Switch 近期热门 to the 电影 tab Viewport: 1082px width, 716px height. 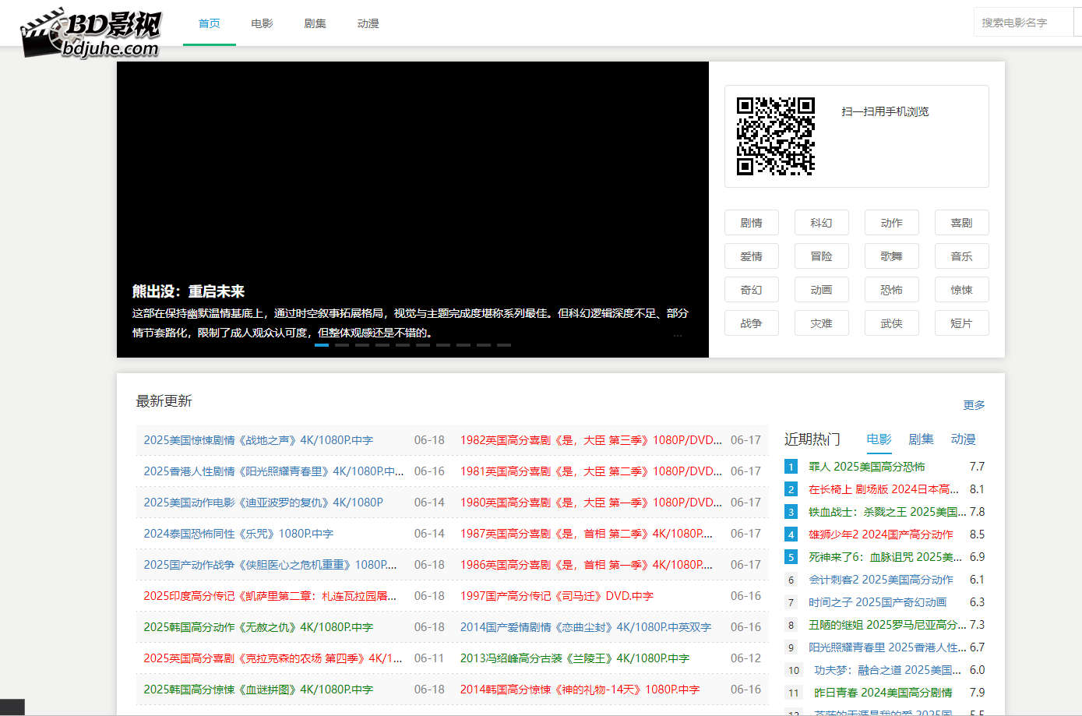tap(879, 439)
